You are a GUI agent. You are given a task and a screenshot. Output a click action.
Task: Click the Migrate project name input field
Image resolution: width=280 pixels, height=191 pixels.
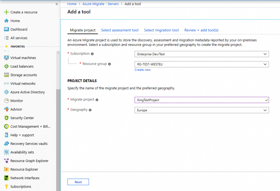click(202, 100)
